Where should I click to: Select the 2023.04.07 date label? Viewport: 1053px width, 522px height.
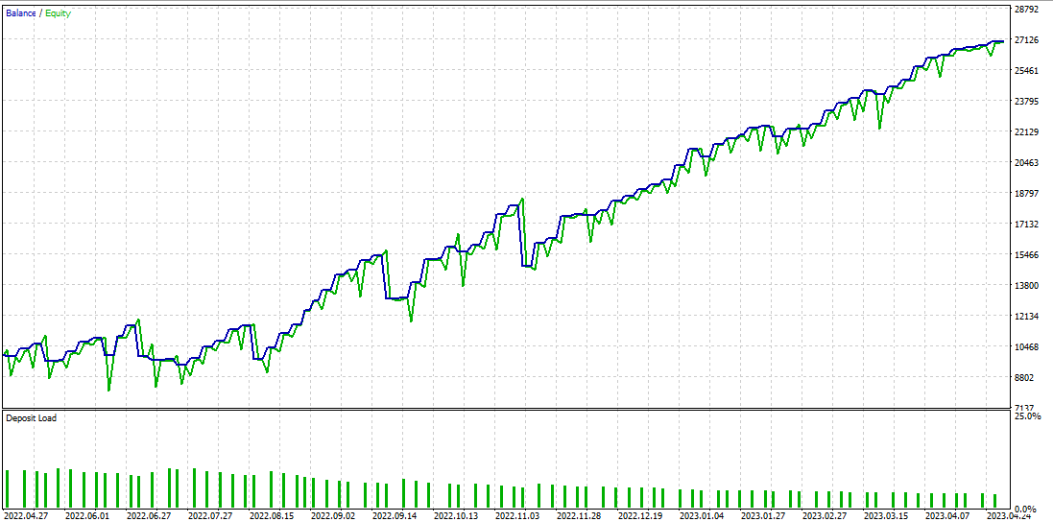pos(948,516)
